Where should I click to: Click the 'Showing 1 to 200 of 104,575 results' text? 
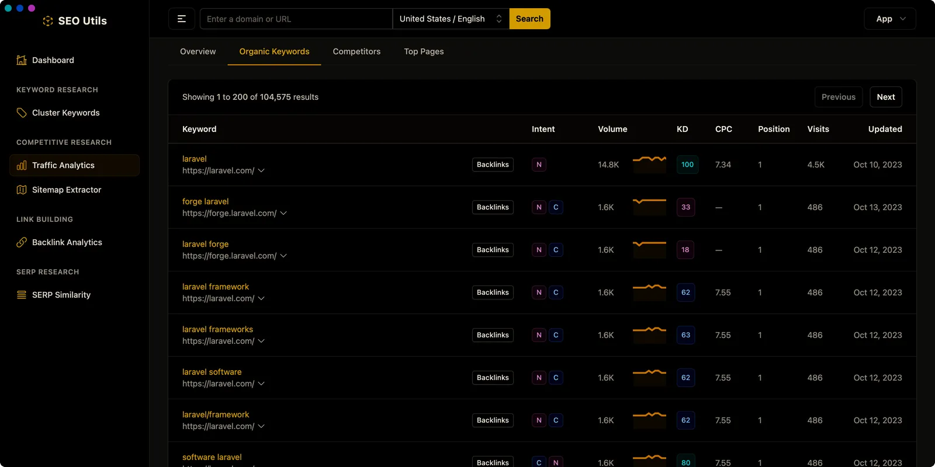coord(250,97)
